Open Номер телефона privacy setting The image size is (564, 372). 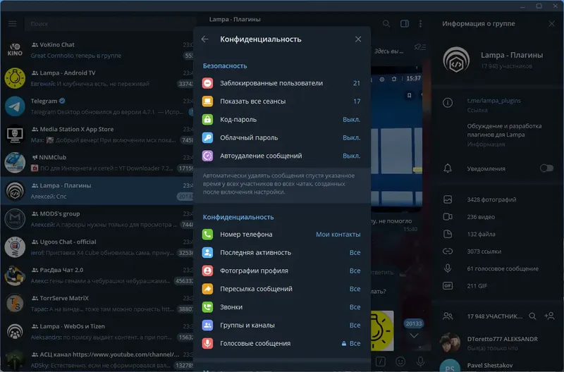[x=282, y=235]
